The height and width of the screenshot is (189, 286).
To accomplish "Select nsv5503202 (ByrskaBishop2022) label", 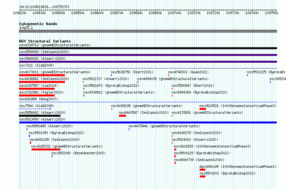I will coord(228,173).
